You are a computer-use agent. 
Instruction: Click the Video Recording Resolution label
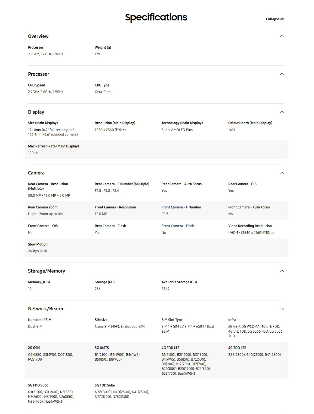[x=250, y=226]
